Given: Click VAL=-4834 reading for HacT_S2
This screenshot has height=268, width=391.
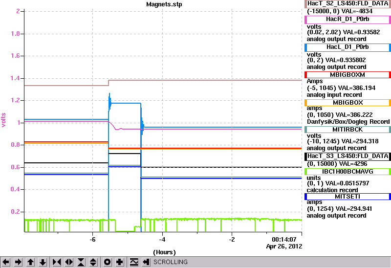Looking at the screenshot, I should 357,11.
